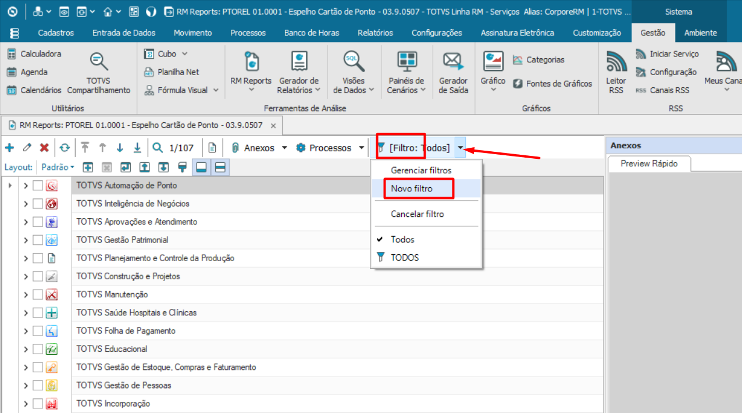Open the Banco de Horas tab
Screen dimensions: 742x413
(x=312, y=33)
